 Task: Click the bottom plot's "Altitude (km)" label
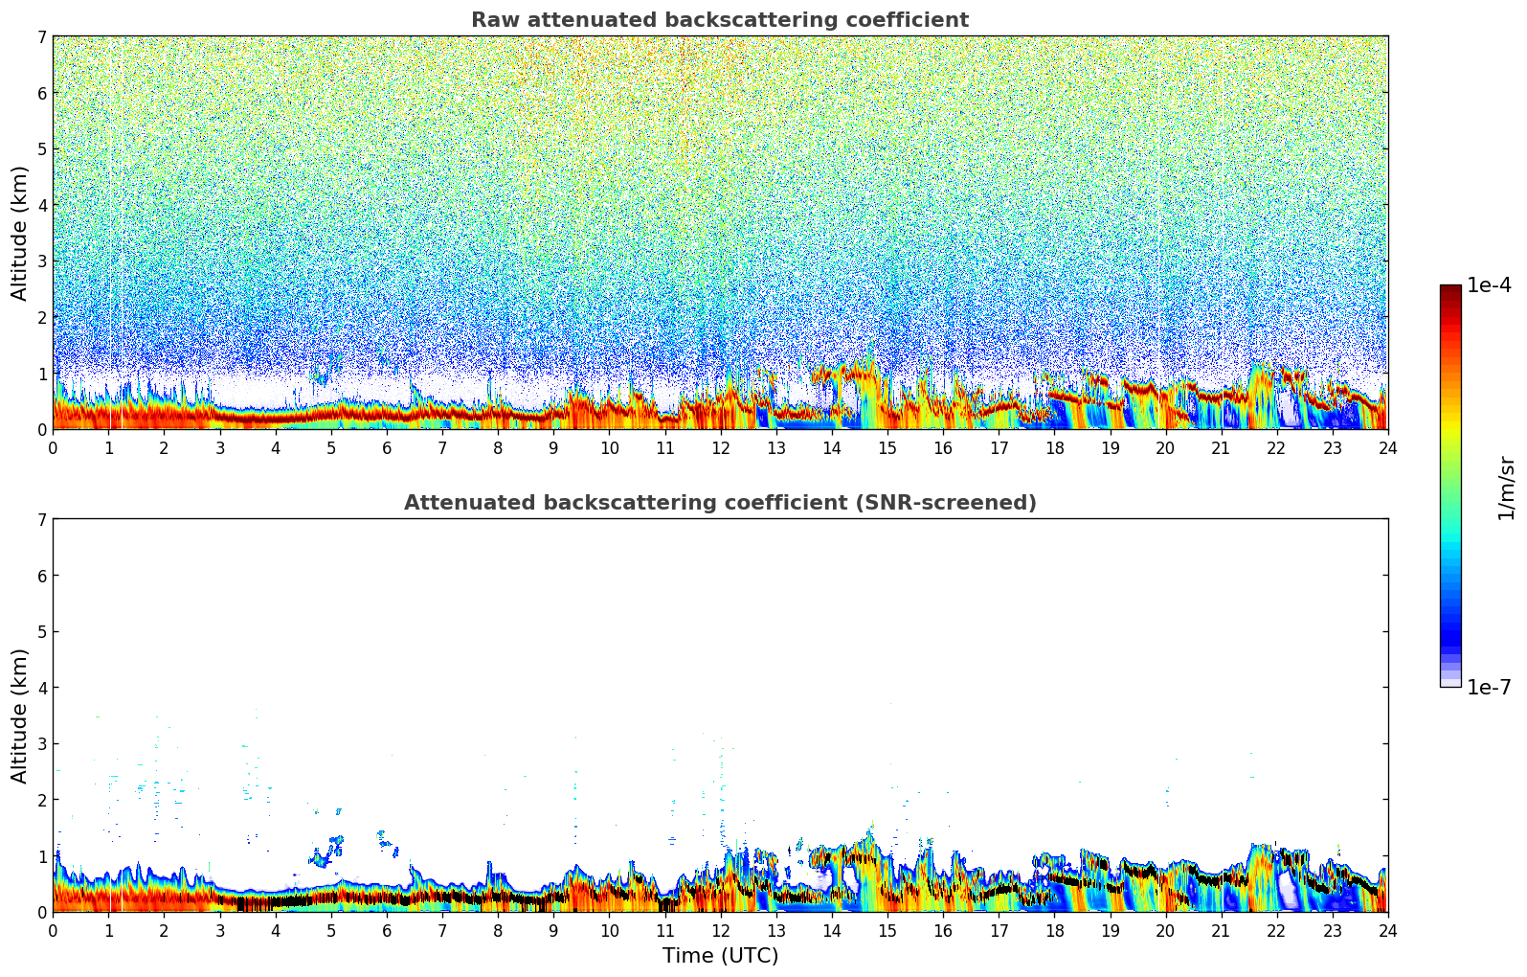(20, 716)
